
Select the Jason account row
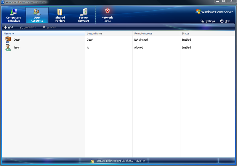(x=118, y=48)
